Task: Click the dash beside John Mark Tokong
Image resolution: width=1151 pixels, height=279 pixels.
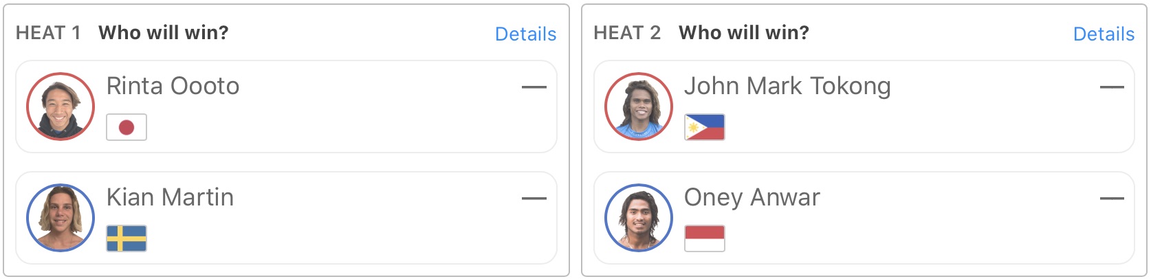Action: 1112,87
